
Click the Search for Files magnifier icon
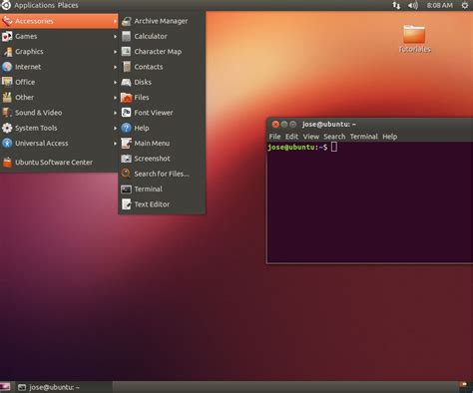(126, 174)
